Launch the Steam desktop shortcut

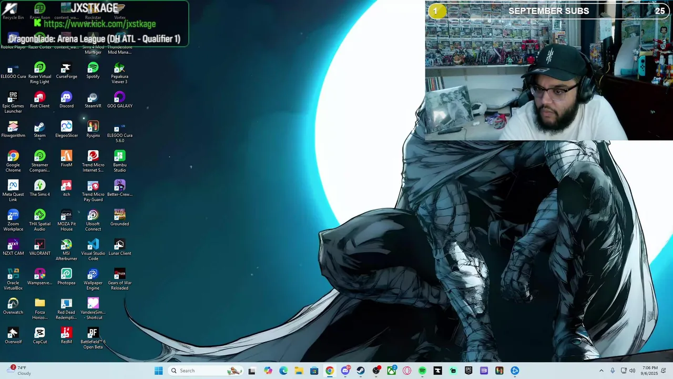click(x=39, y=130)
